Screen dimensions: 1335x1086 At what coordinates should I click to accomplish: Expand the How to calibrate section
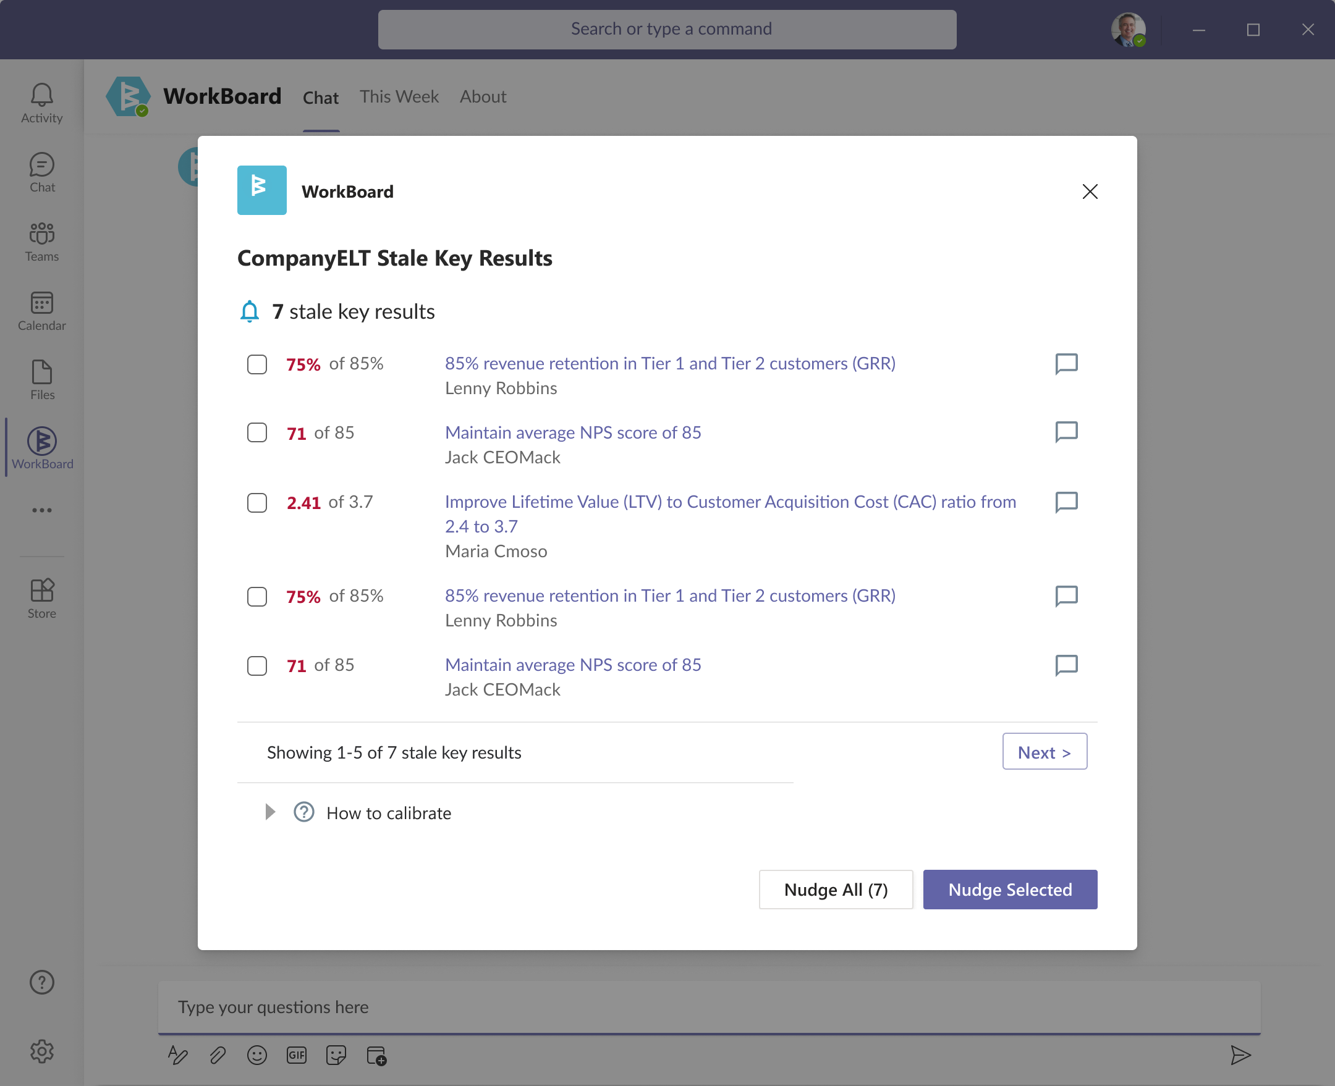click(x=270, y=812)
